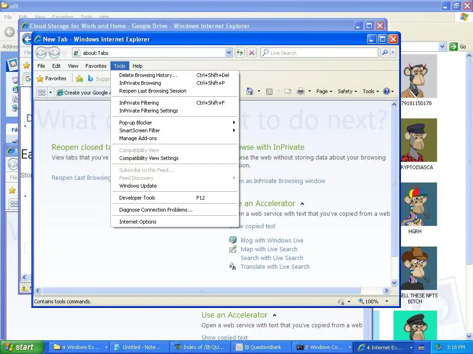Image resolution: width=473 pixels, height=354 pixels.
Task: Click the Forward arrow in New Tab window
Action: coord(55,53)
